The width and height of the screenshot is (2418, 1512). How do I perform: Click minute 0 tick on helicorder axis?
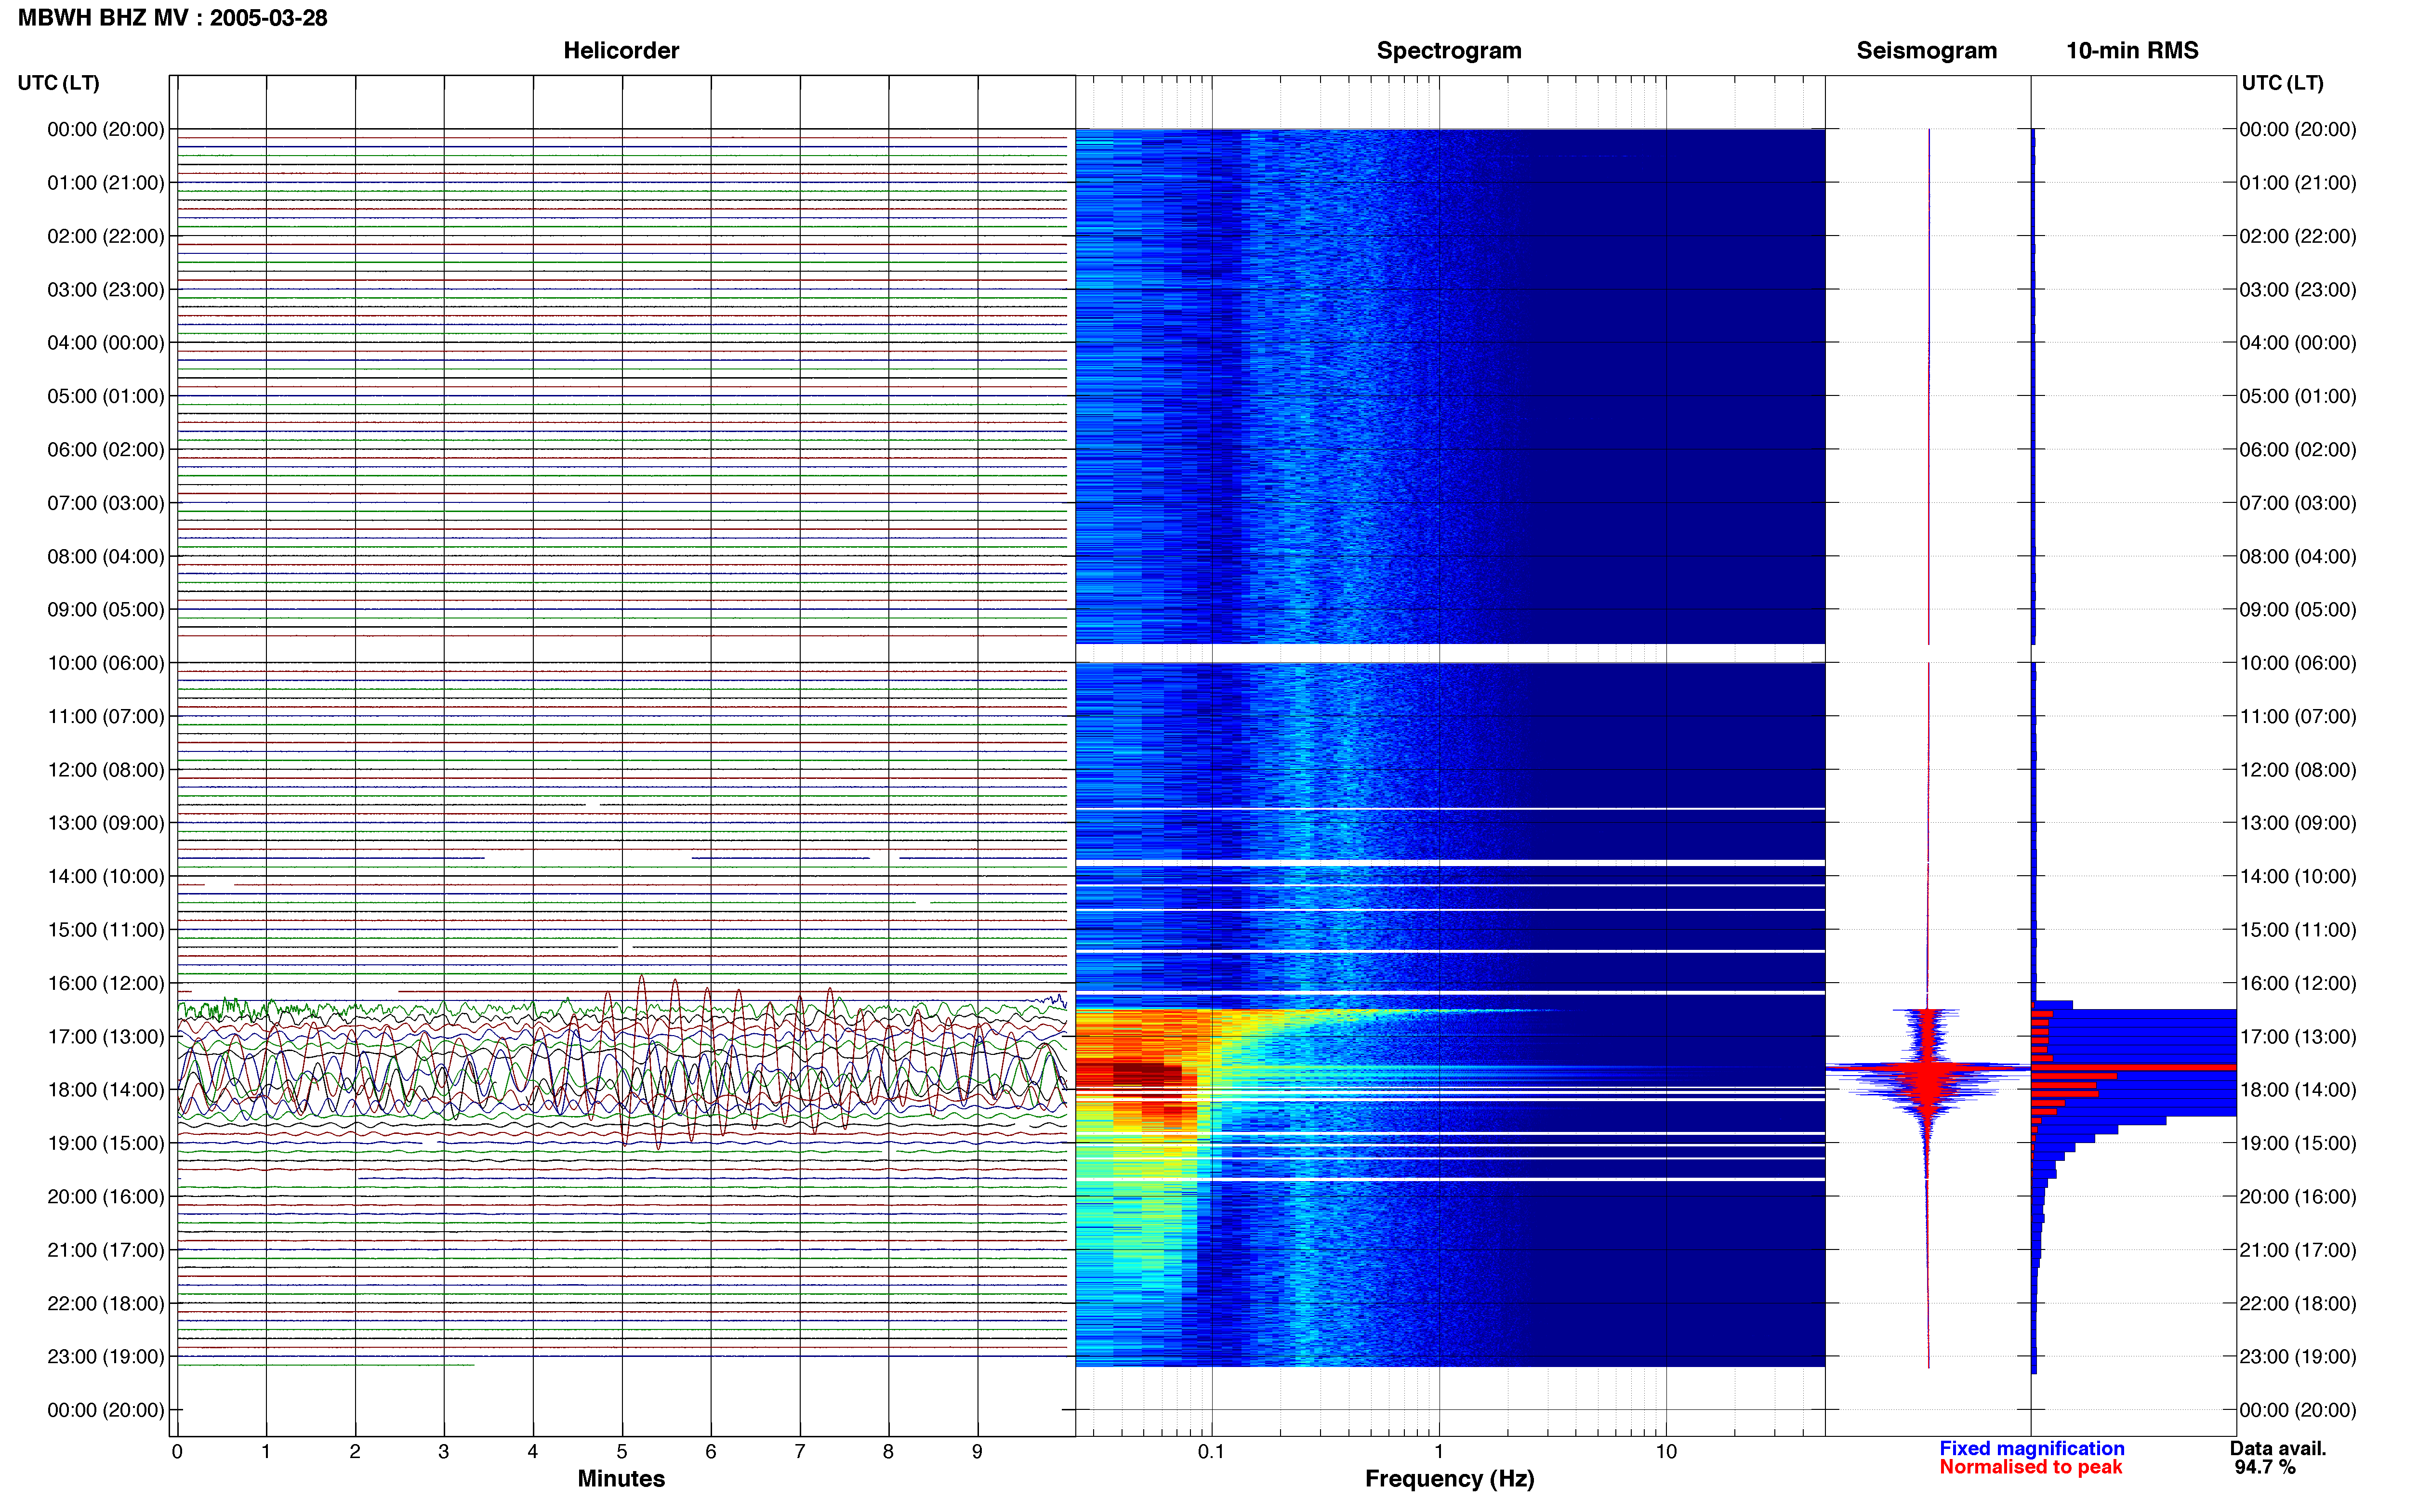177,1451
